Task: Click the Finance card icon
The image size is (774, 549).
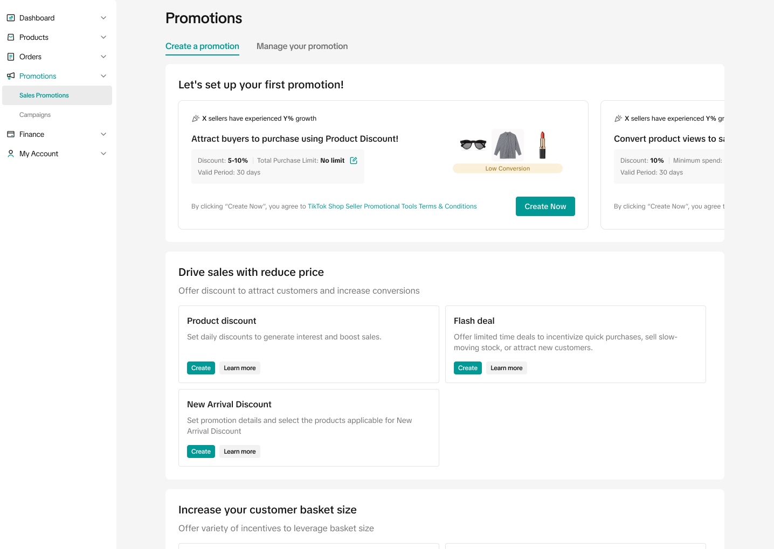Action: coord(11,134)
